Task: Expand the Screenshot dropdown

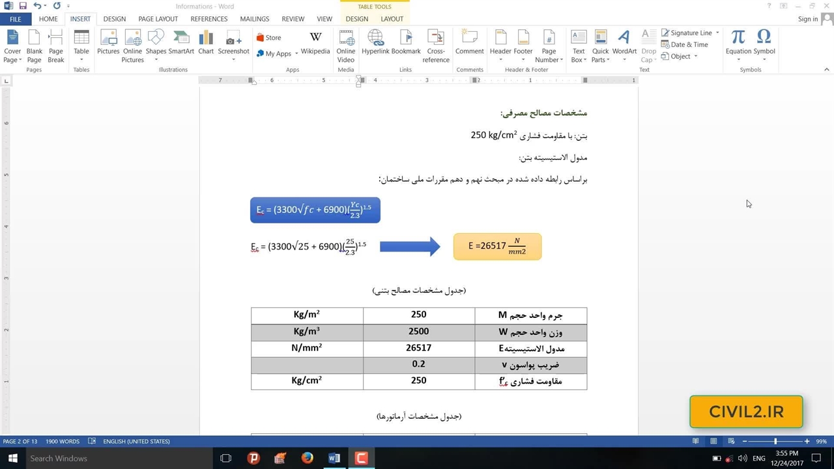Action: 233,60
